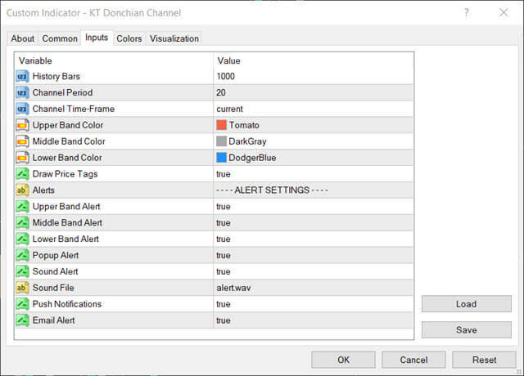This screenshot has height=376, width=524.
Task: Open the Visualization tab
Action: point(174,38)
